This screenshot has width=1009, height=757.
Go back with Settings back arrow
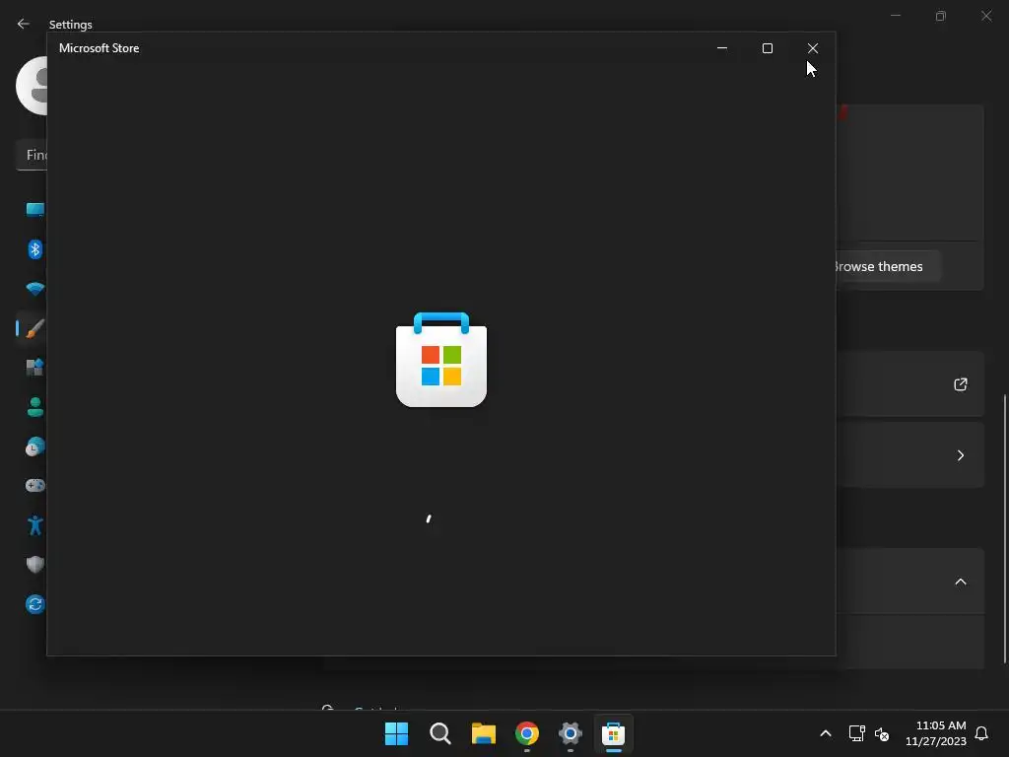pos(24,24)
